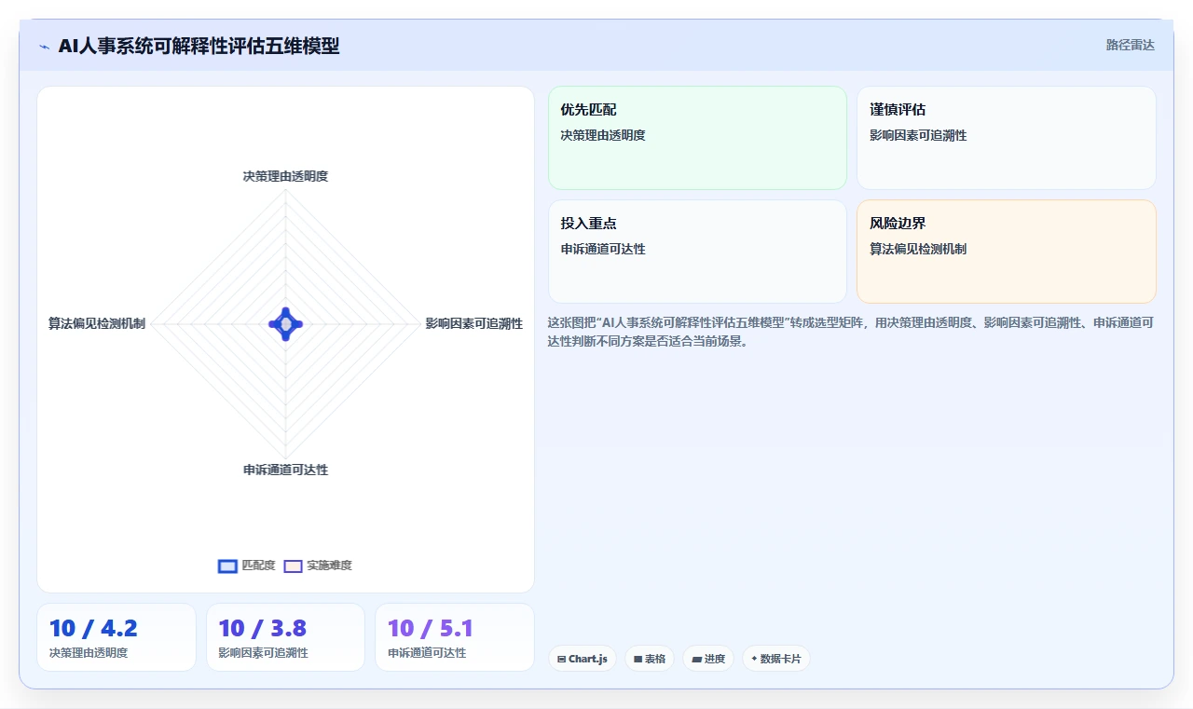Select the 优先匹配 card

click(697, 138)
